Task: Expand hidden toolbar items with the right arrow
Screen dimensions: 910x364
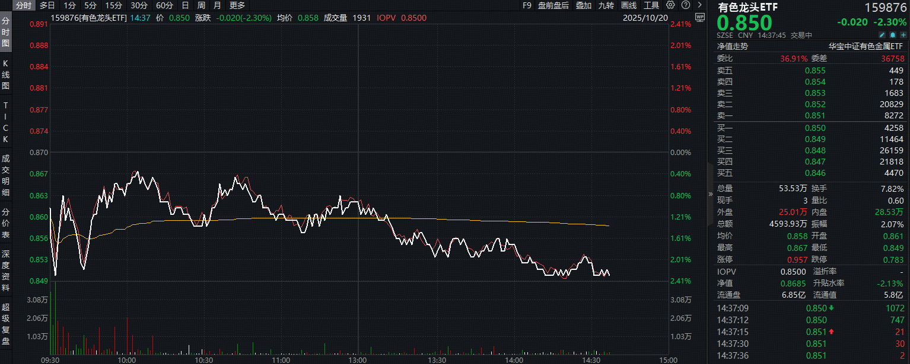Action: [x=699, y=5]
